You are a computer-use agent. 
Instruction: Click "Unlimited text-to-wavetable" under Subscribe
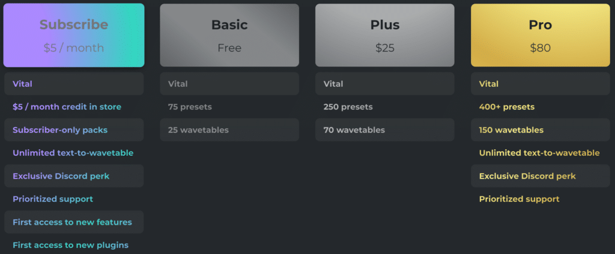tap(73, 153)
